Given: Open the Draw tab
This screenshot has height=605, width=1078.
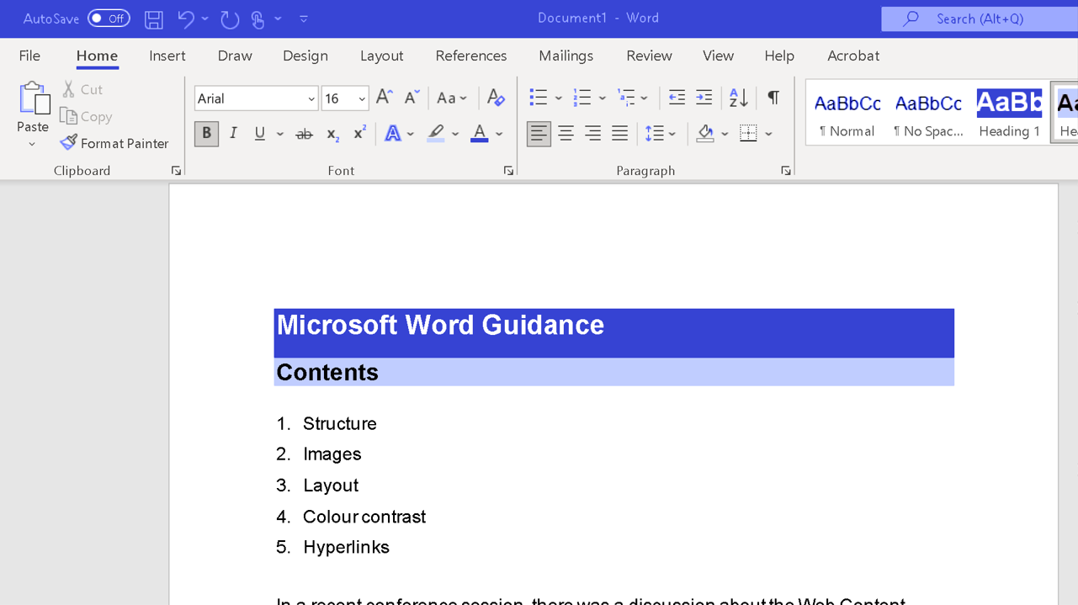Looking at the screenshot, I should 235,56.
